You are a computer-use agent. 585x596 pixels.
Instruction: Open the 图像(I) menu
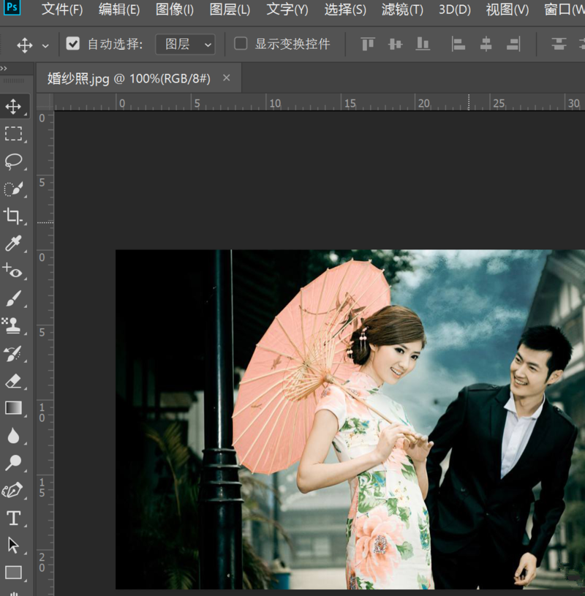pyautogui.click(x=175, y=10)
